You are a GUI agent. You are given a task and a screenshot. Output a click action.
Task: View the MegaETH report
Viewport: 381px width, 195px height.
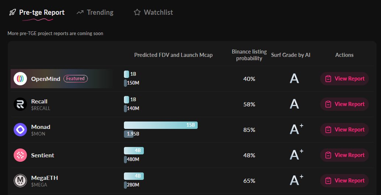[x=344, y=181]
